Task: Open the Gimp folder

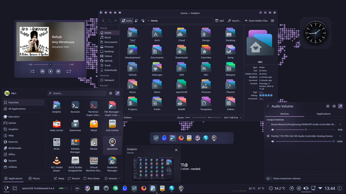Action: point(231,52)
